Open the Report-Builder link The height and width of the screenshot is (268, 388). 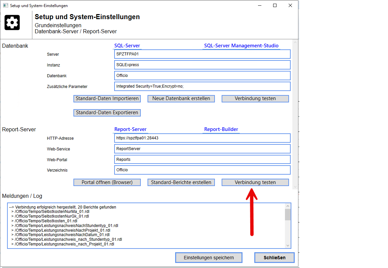[221, 129]
